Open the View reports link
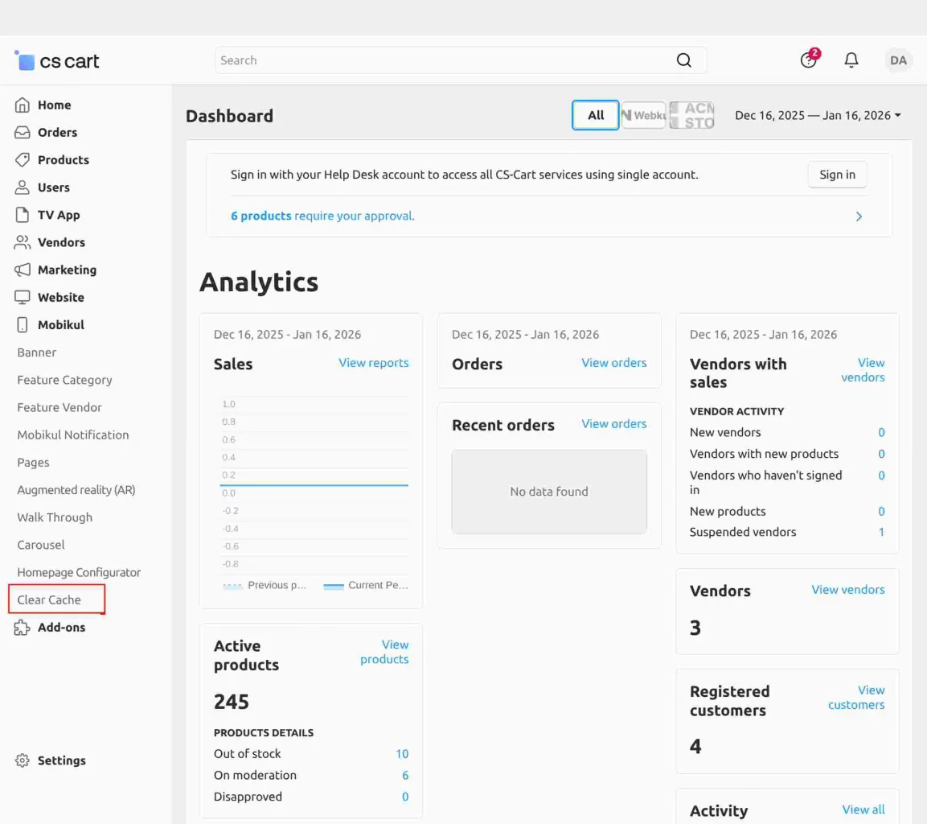Image resolution: width=927 pixels, height=824 pixels. click(x=373, y=363)
